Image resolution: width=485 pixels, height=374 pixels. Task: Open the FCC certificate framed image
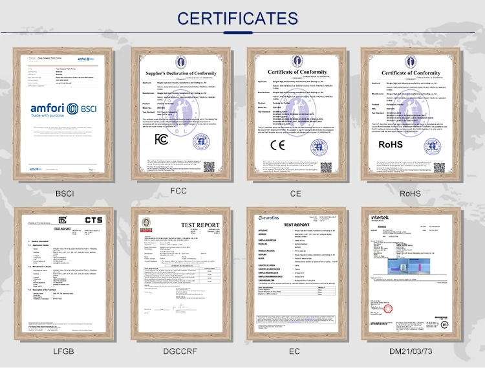[x=181, y=114]
